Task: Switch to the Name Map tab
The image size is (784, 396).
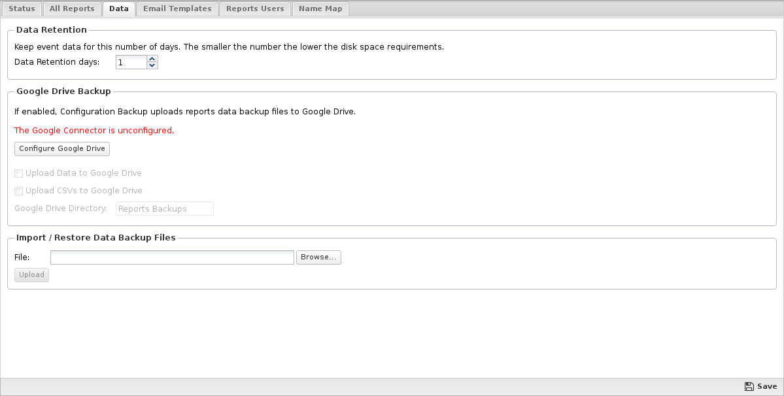Action: tap(320, 8)
